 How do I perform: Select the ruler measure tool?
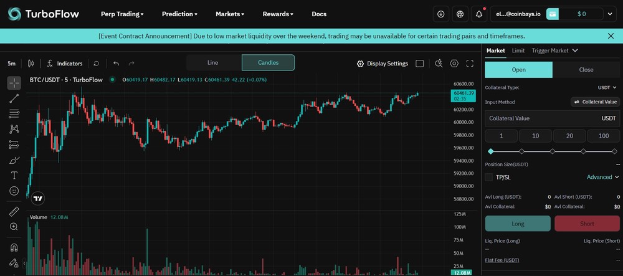tap(14, 212)
